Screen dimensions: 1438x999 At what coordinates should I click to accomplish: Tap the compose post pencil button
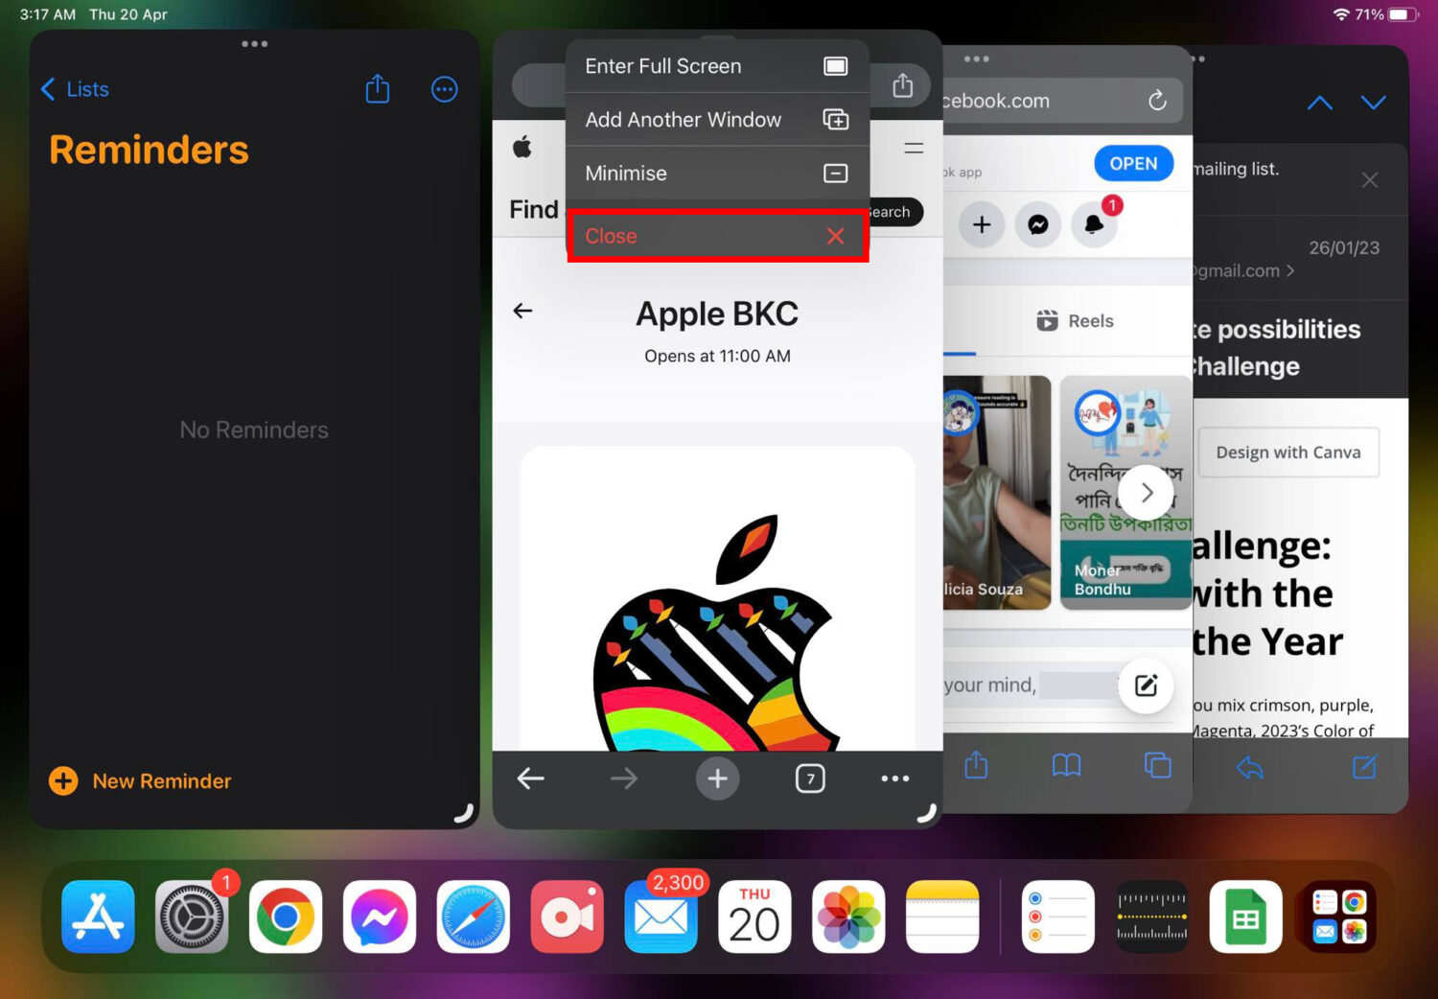click(1147, 685)
